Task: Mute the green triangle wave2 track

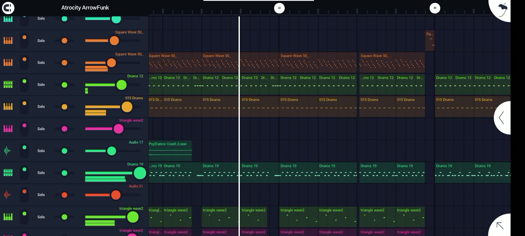Action: point(24,213)
